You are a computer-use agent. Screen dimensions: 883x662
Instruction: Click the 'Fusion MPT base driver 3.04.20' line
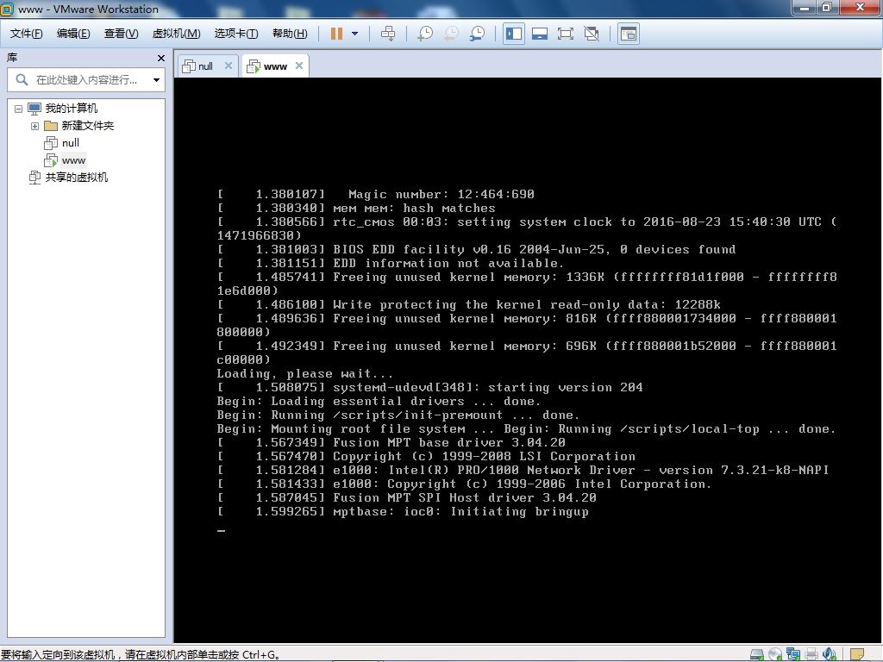coord(448,442)
